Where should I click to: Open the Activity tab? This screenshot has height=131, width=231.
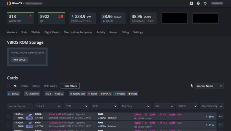(101, 32)
